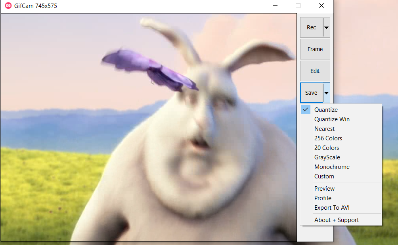Image resolution: width=398 pixels, height=245 pixels.
Task: Click the disabled maximize button
Action: pyautogui.click(x=298, y=6)
